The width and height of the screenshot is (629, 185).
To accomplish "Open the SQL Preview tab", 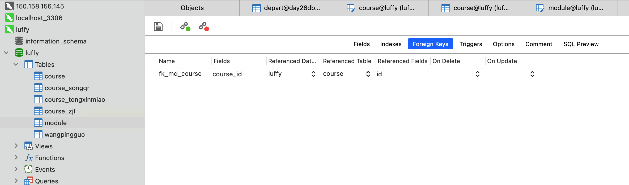I will pyautogui.click(x=581, y=44).
